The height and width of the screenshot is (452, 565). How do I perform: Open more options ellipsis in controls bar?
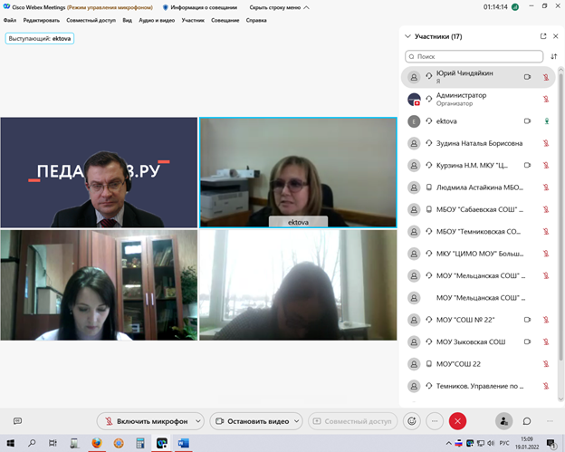(x=435, y=421)
